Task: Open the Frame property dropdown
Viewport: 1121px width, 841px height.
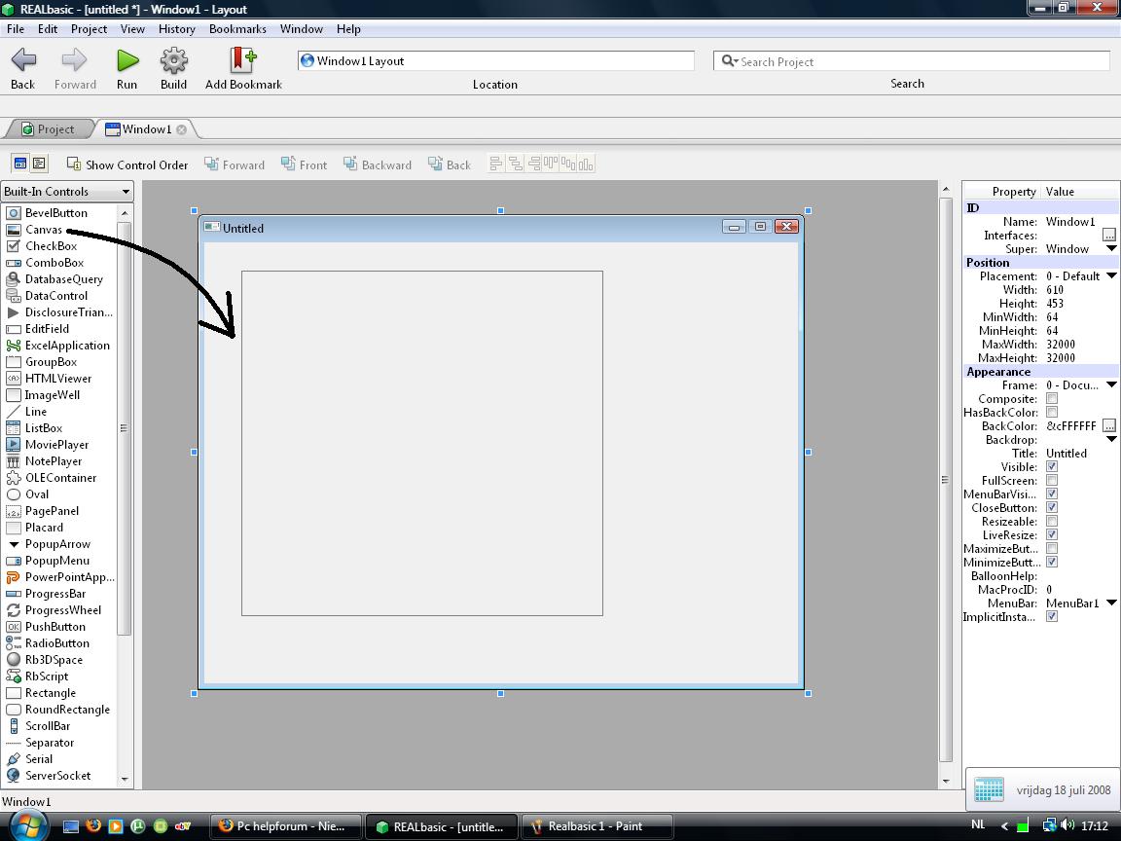Action: pos(1114,384)
